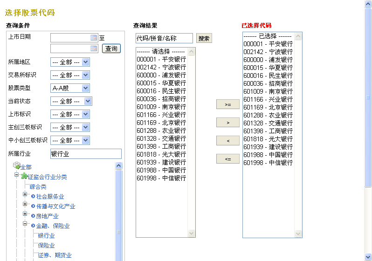Image resolution: width=372 pixels, height=261 pixels.
Task: Open the 股票类型 A-A股 dropdown
Action: 70,88
